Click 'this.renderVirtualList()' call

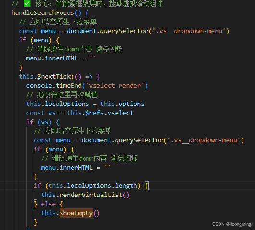pos(85,195)
